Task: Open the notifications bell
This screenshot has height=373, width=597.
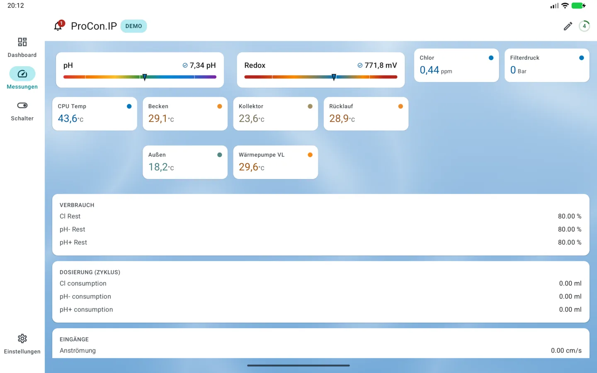Action: tap(58, 26)
